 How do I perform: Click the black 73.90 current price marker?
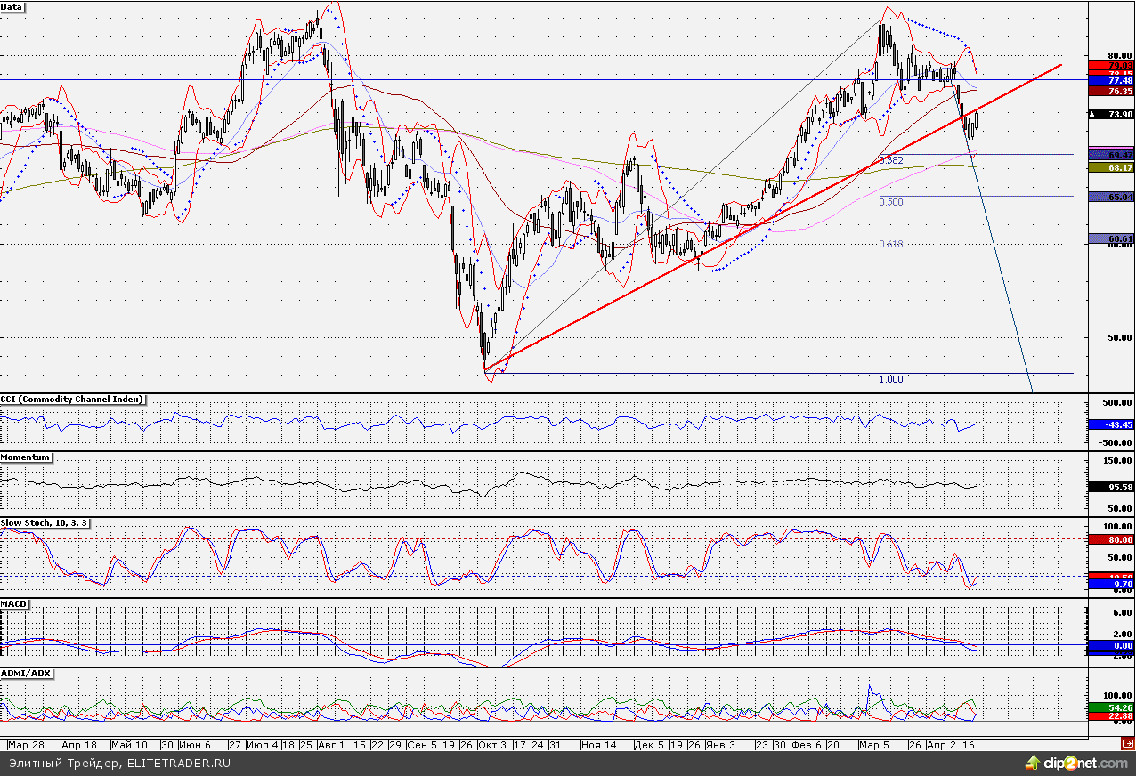tap(1112, 114)
